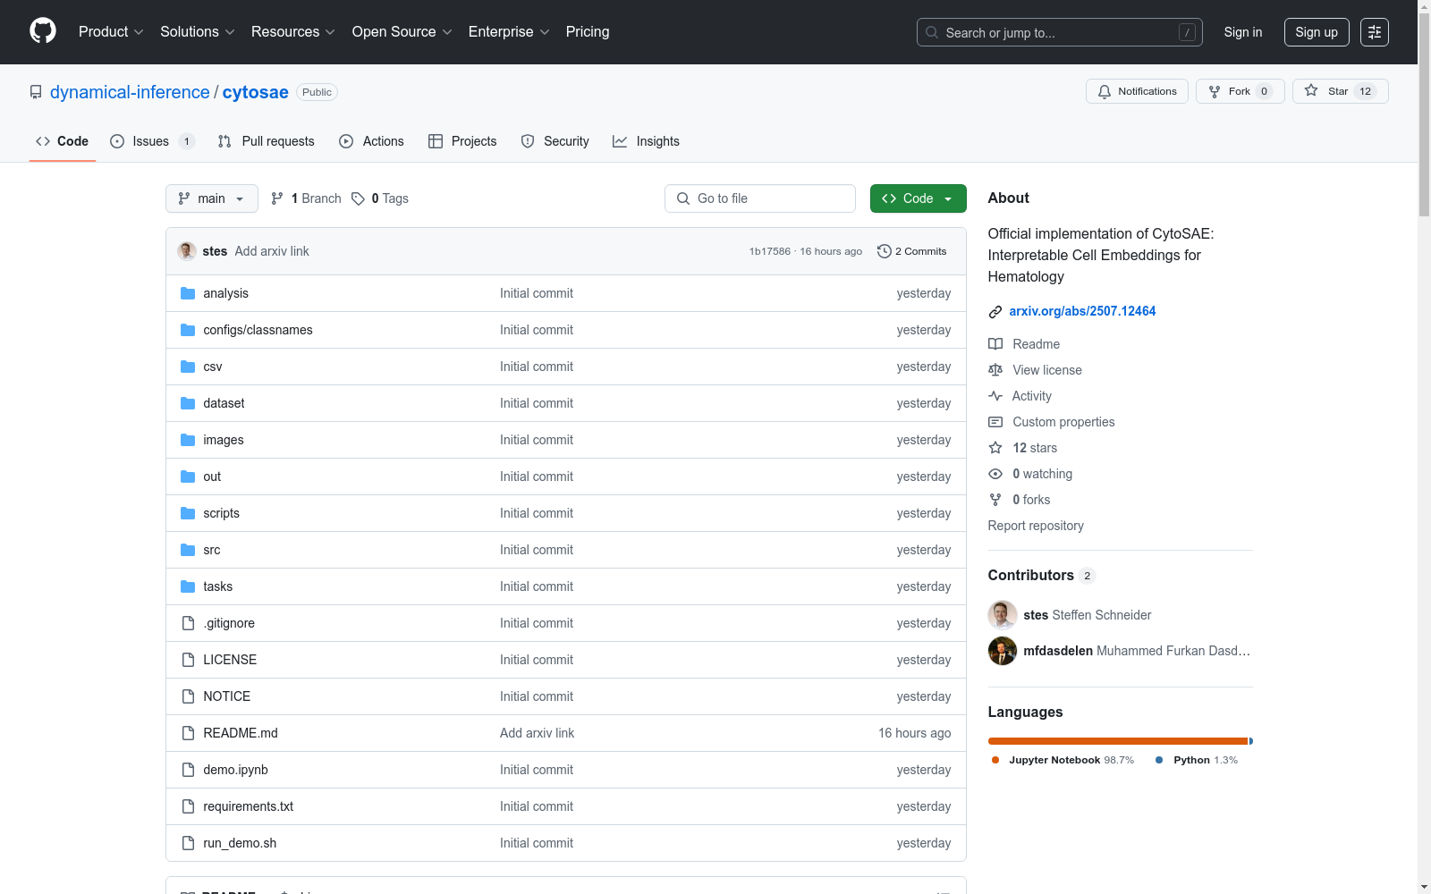Click the folder icon beside configs/classnames
This screenshot has width=1431, height=894.
188,330
